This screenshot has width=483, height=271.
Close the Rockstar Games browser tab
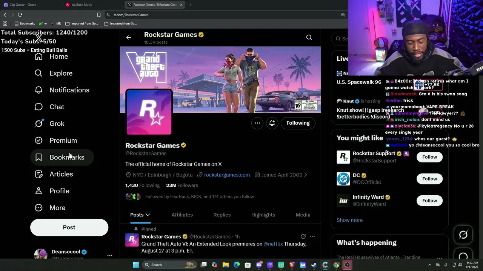[181, 5]
